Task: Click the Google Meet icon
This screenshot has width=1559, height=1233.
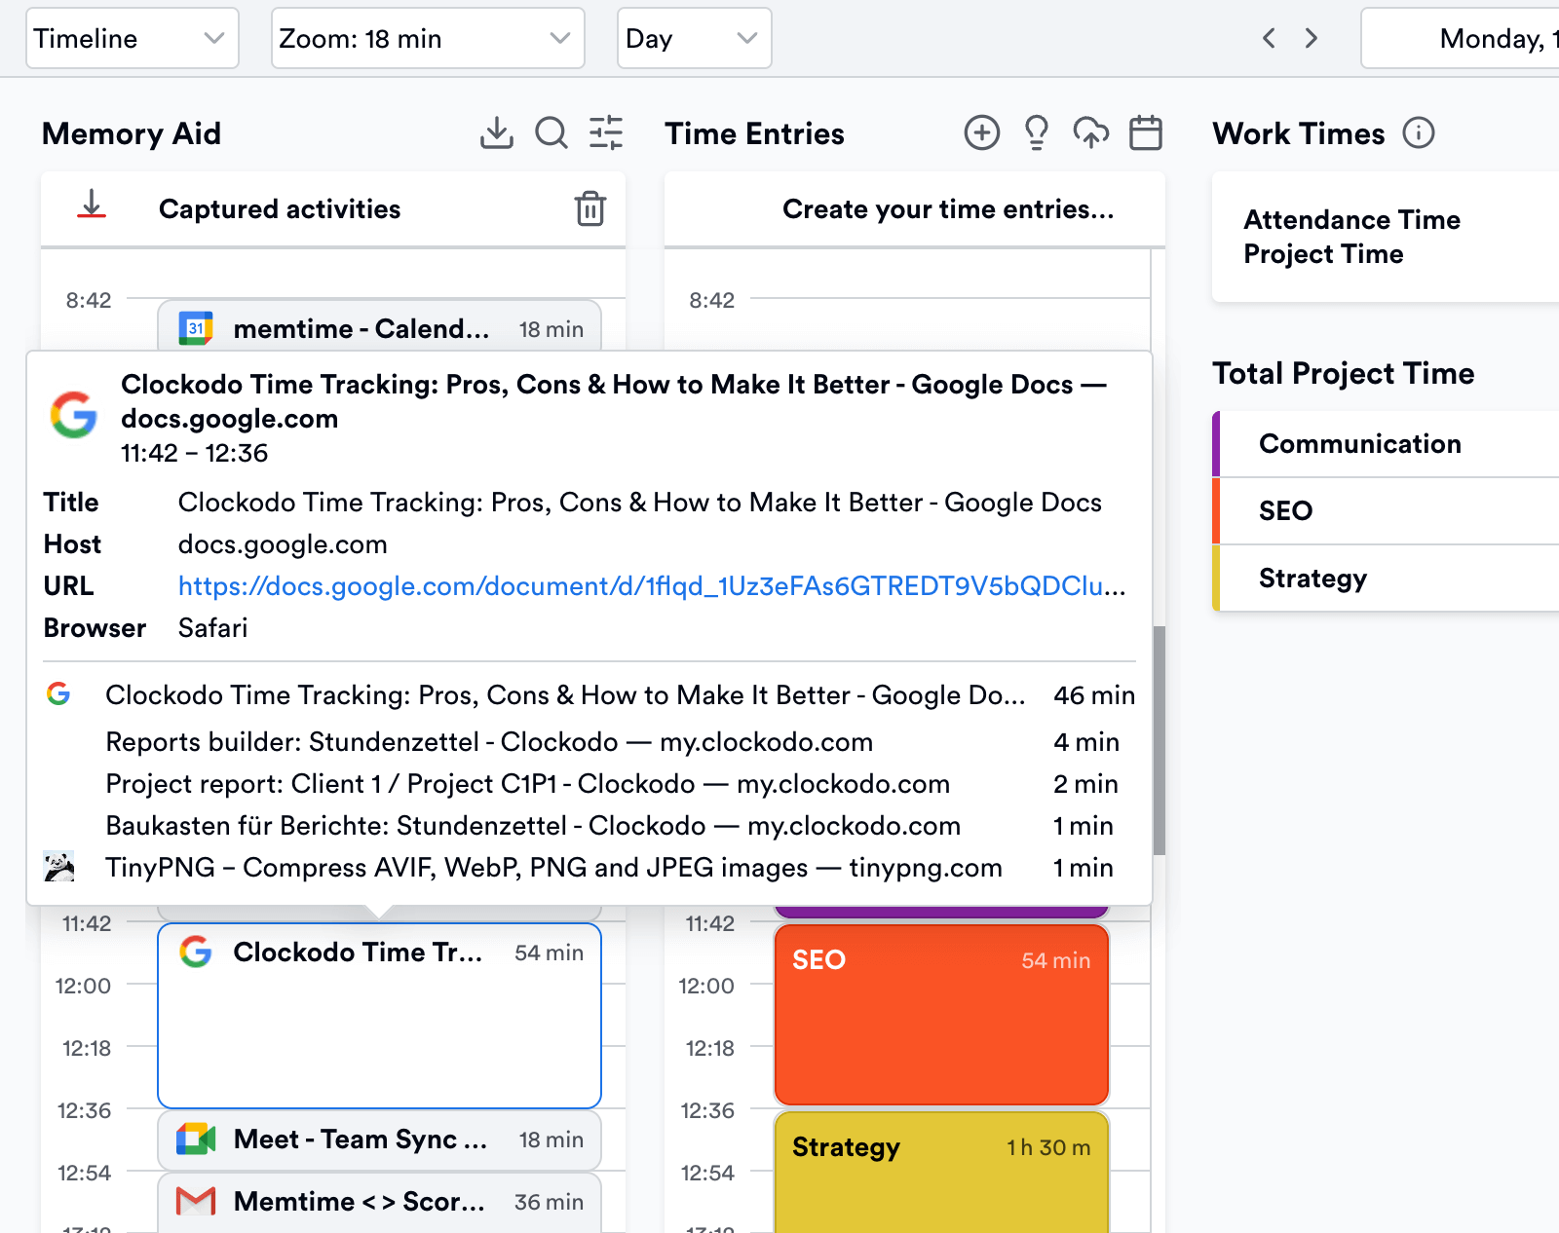Action: [196, 1140]
